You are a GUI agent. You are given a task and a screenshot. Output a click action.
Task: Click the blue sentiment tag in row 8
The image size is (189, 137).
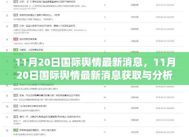(x=16, y=85)
